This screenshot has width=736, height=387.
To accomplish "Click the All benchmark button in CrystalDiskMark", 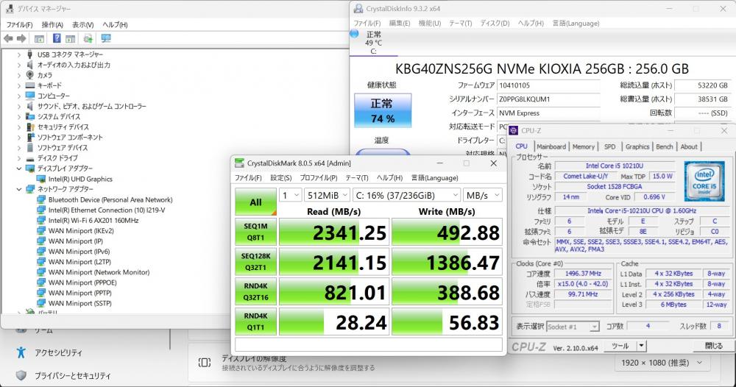I will pos(255,202).
